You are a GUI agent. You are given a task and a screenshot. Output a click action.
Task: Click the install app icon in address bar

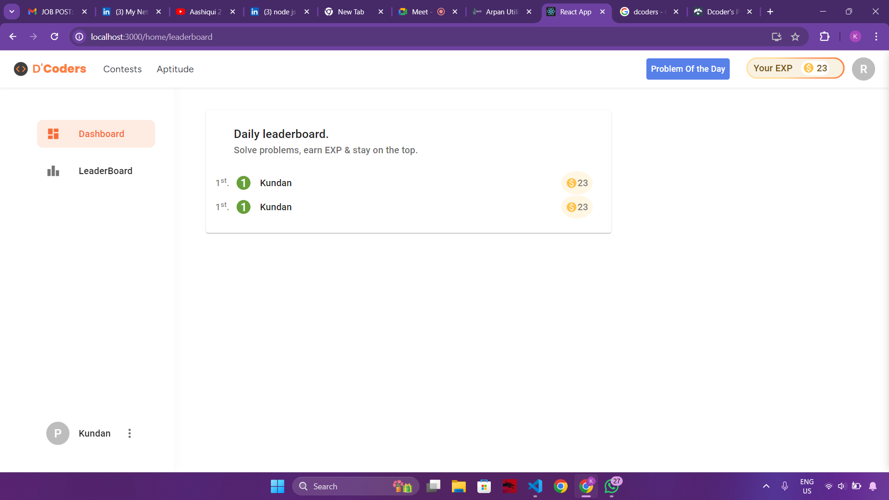(776, 37)
